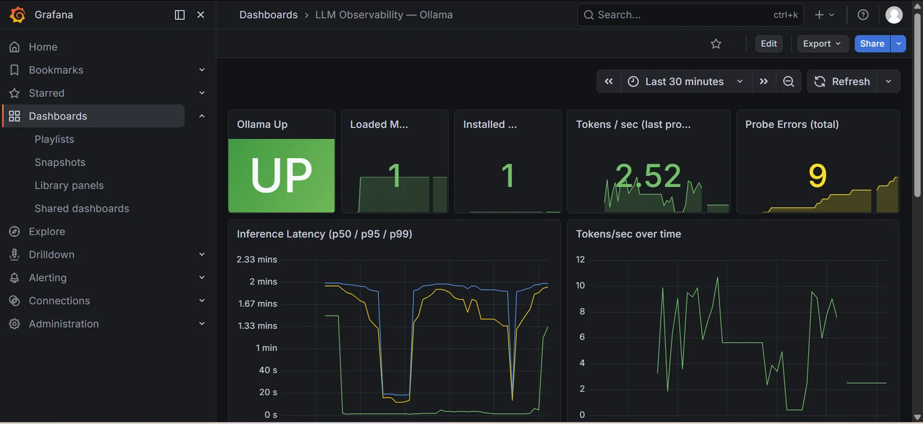Click the Installed ... panel title
The width and height of the screenshot is (923, 424).
[x=490, y=124]
